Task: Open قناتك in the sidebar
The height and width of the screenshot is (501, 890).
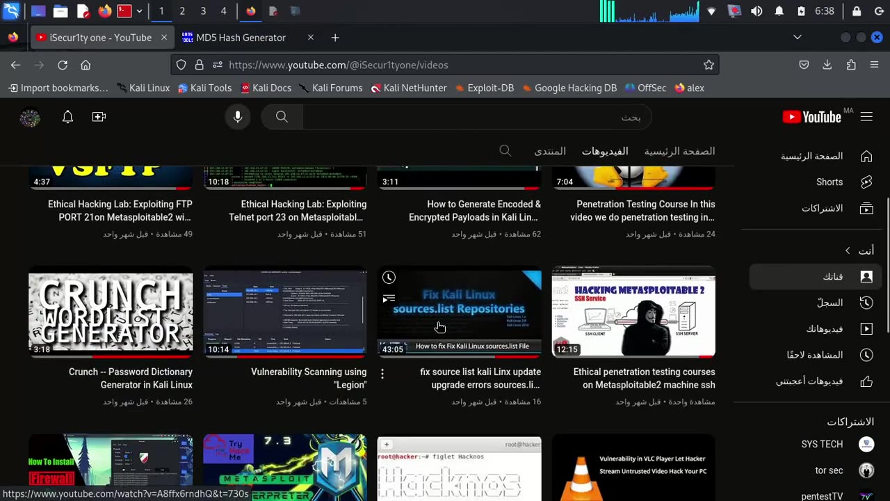Action: pyautogui.click(x=816, y=277)
